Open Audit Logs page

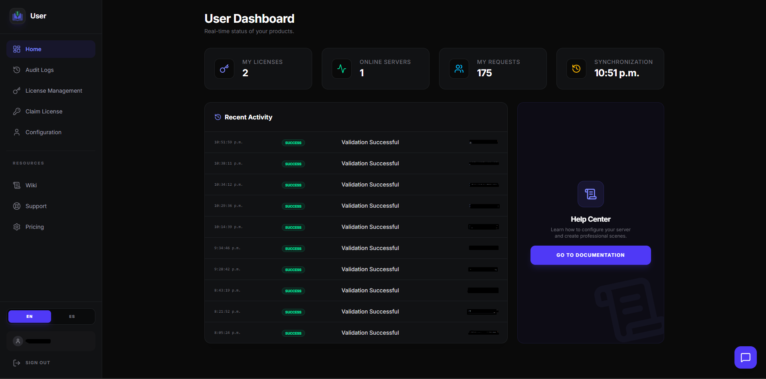[x=51, y=70]
